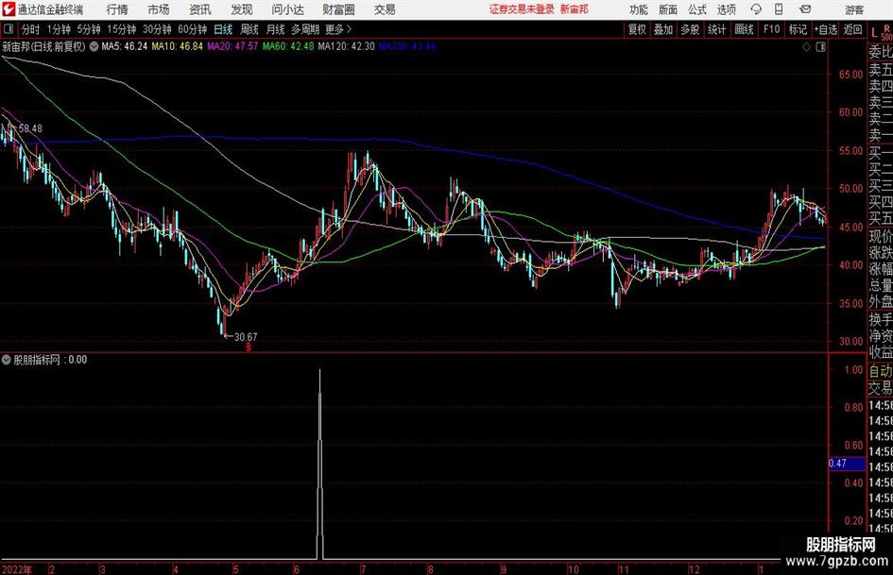The height and width of the screenshot is (575, 893).
Task: Click the 统计 statistics button
Action: tap(716, 29)
